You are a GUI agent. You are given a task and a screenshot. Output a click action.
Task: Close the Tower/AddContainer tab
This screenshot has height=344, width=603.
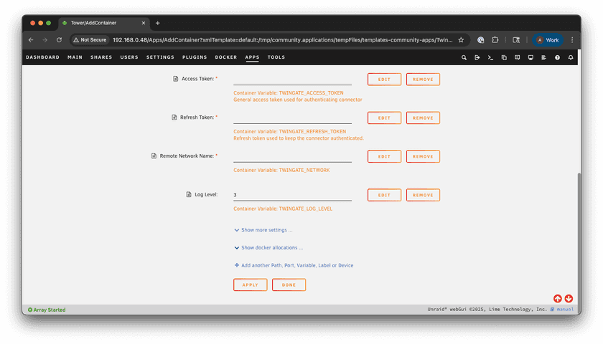[x=144, y=23]
